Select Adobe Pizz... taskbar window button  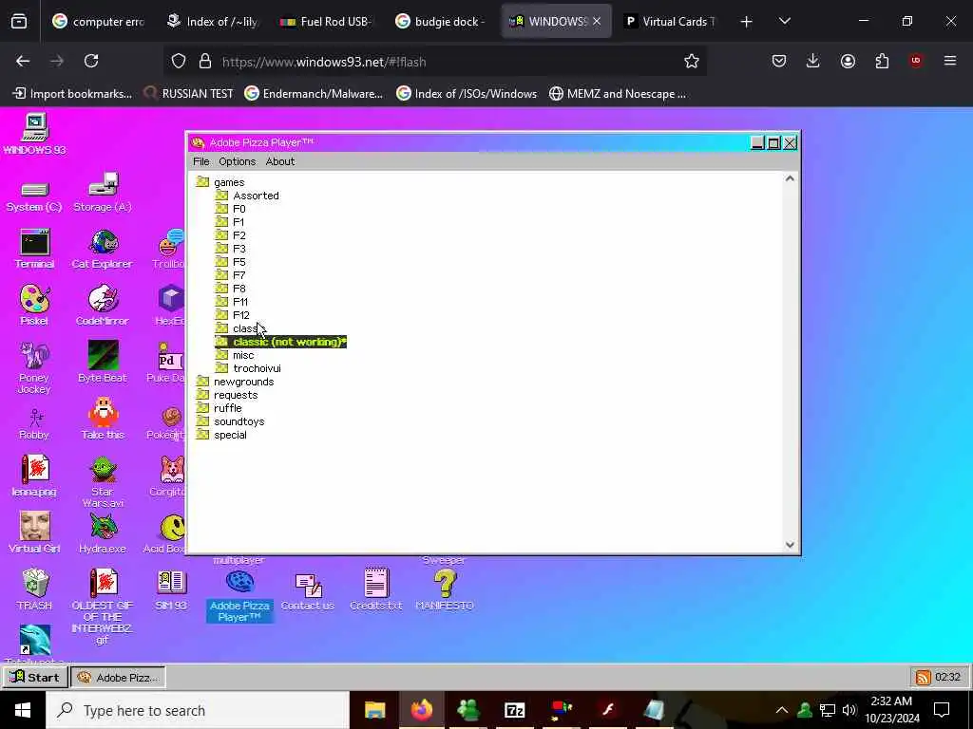point(119,678)
